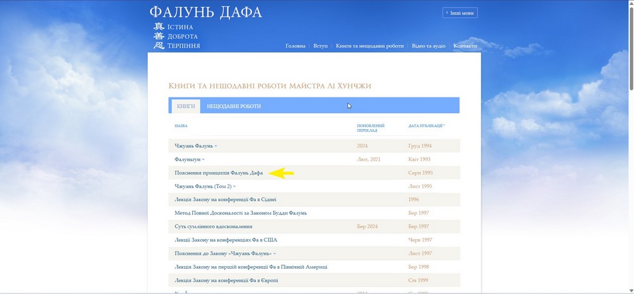Expand dropdown arrow next to Чжуань Фалунь
634x294 pixels.
tap(216, 146)
